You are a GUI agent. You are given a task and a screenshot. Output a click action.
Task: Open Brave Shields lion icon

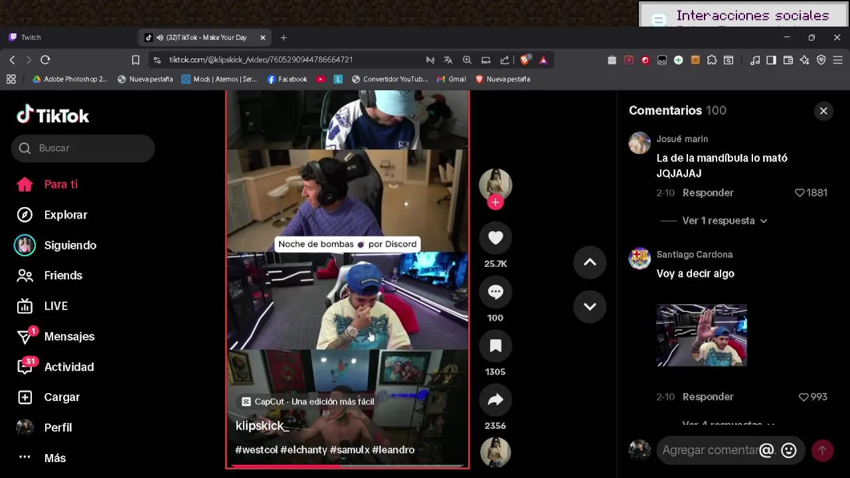point(525,60)
